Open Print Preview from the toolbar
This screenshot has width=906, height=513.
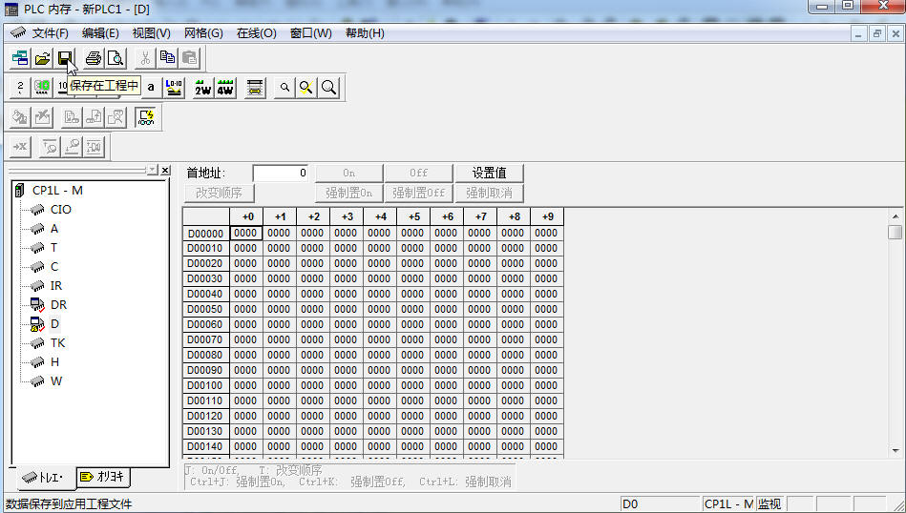(116, 58)
